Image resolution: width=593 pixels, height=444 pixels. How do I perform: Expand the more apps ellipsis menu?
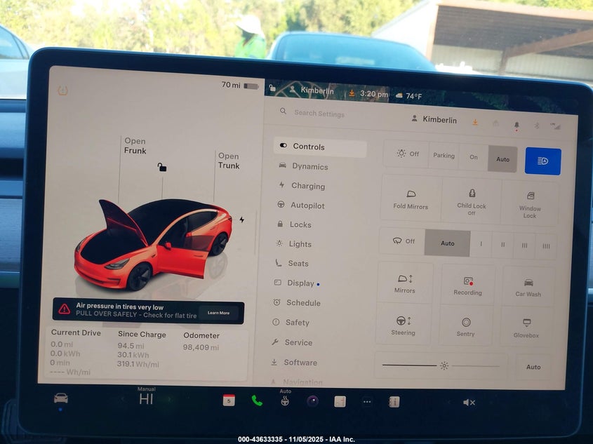click(x=366, y=402)
